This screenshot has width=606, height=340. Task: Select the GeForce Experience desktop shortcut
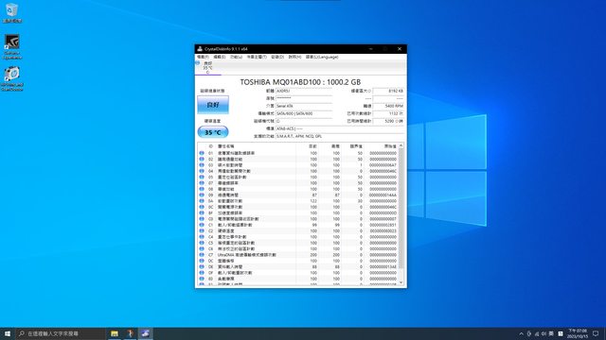(12, 46)
